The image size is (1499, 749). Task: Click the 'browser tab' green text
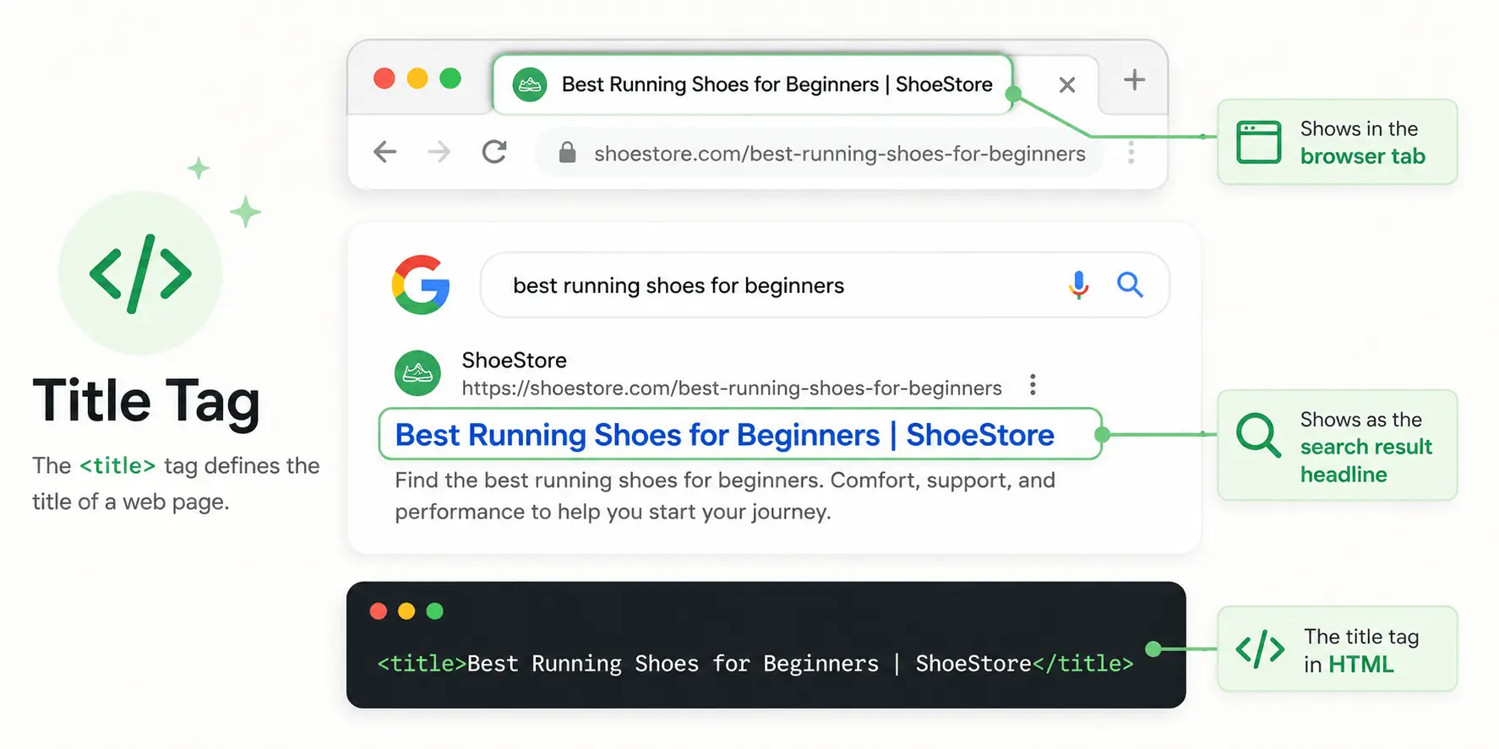[x=1362, y=157]
